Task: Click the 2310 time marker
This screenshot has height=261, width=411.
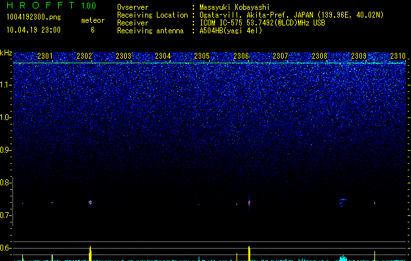Action: (x=398, y=56)
